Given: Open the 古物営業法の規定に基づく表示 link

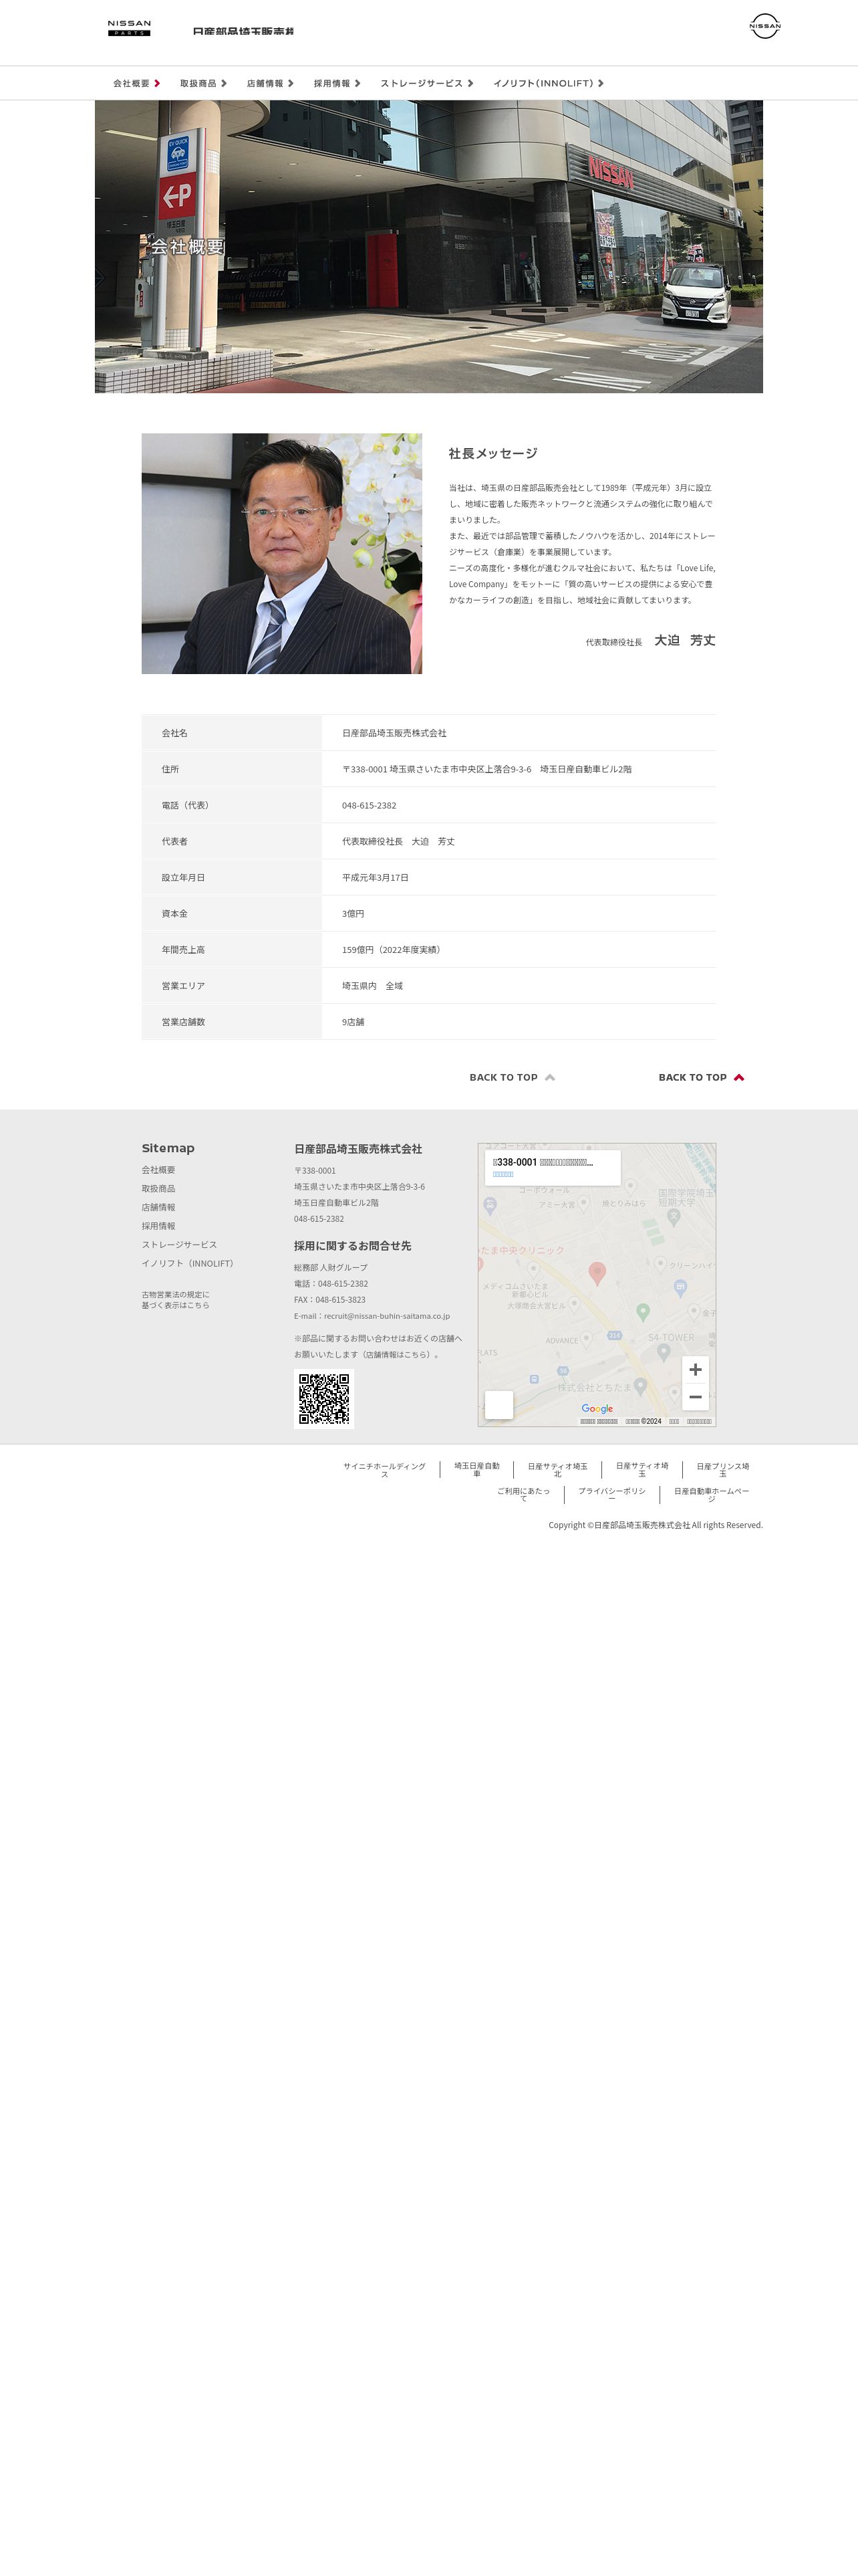Looking at the screenshot, I should pos(176,1300).
